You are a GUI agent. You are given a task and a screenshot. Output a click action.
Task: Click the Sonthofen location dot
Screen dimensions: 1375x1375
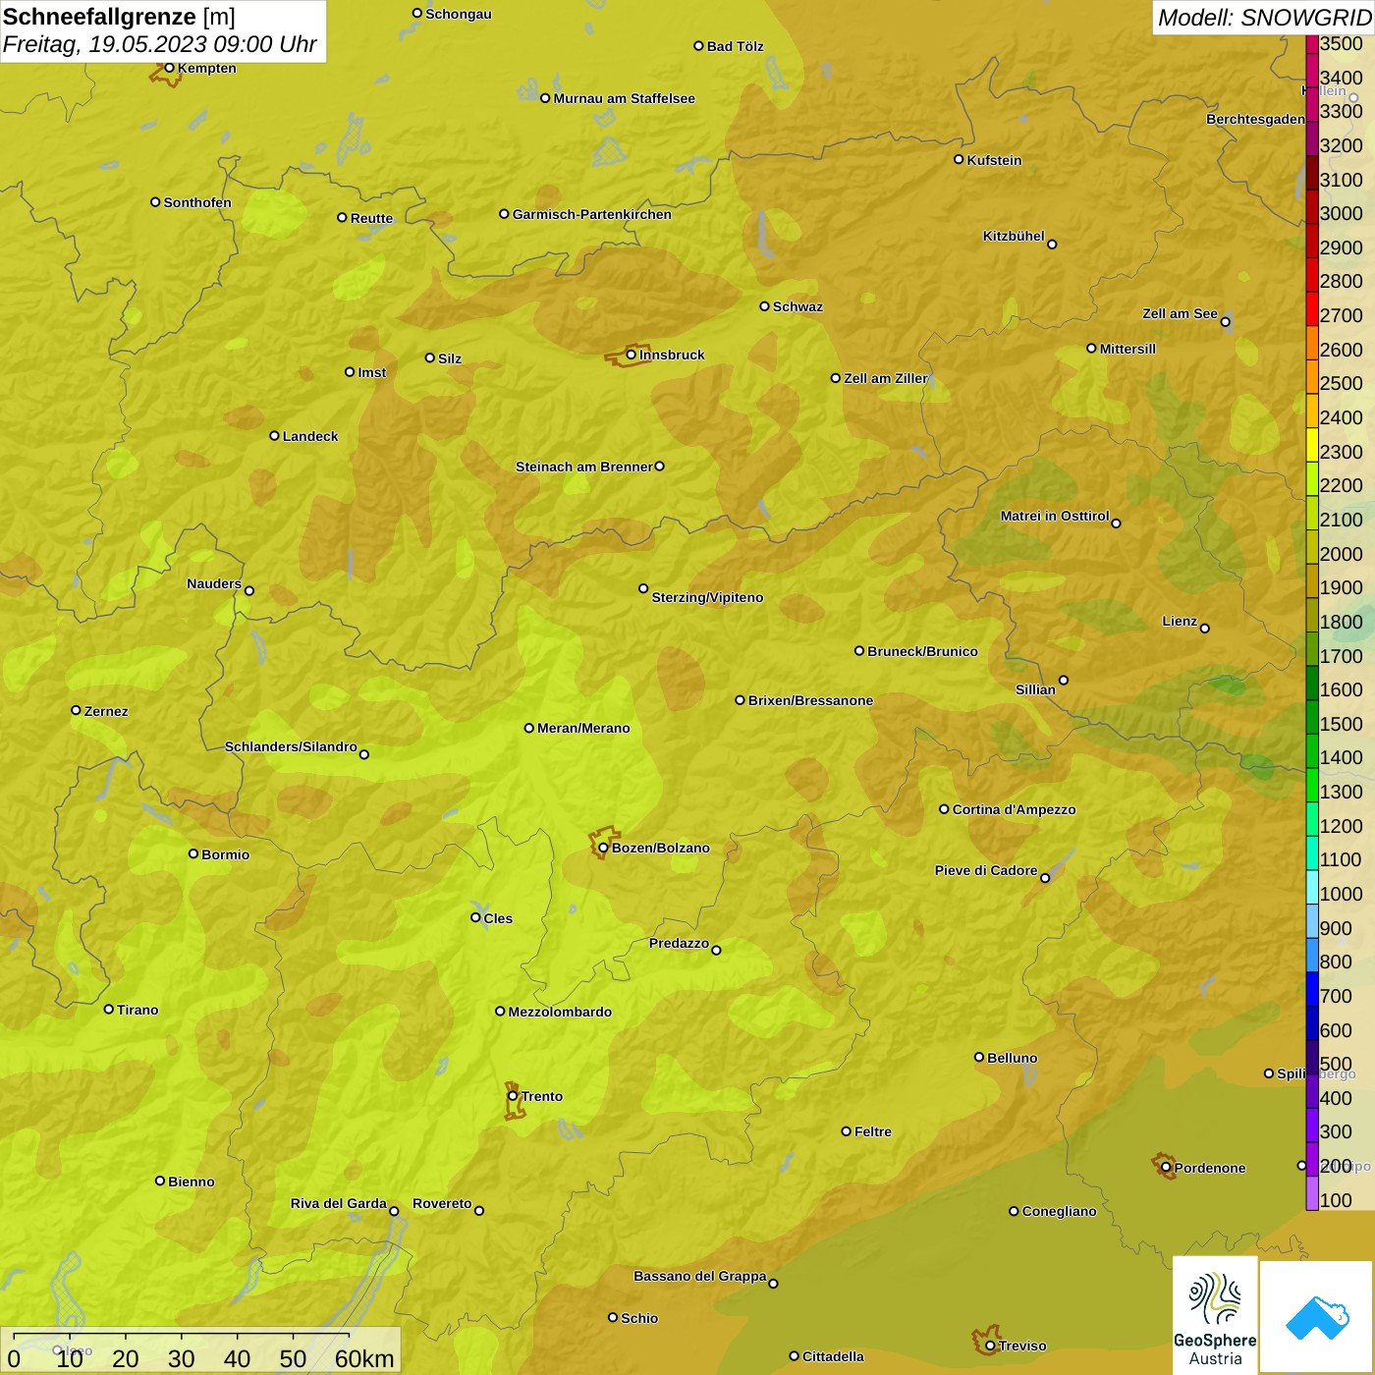pos(155,202)
